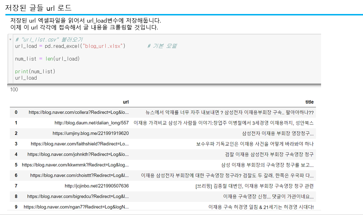Click the blog.naver.com/ngan7 URL cell

click(76, 207)
